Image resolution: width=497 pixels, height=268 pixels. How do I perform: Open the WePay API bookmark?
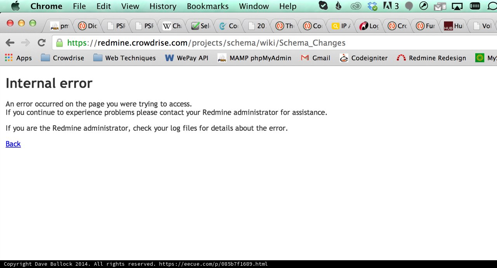(187, 58)
